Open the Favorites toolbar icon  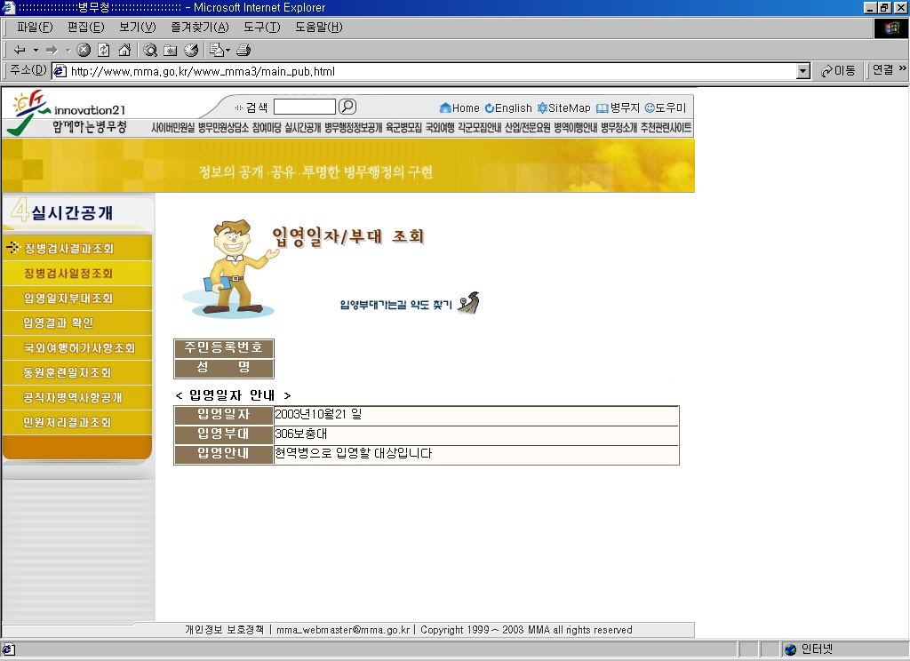170,50
